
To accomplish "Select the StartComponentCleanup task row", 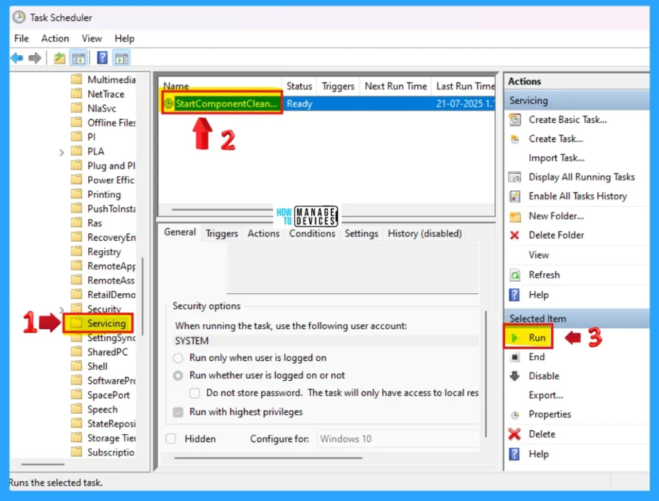I will pyautogui.click(x=326, y=104).
